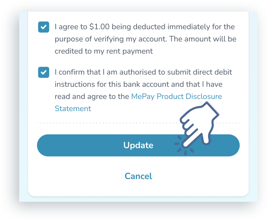Image resolution: width=269 pixels, height=221 pixels.
Task: Click the white tick inside the first checkbox
Action: click(43, 27)
